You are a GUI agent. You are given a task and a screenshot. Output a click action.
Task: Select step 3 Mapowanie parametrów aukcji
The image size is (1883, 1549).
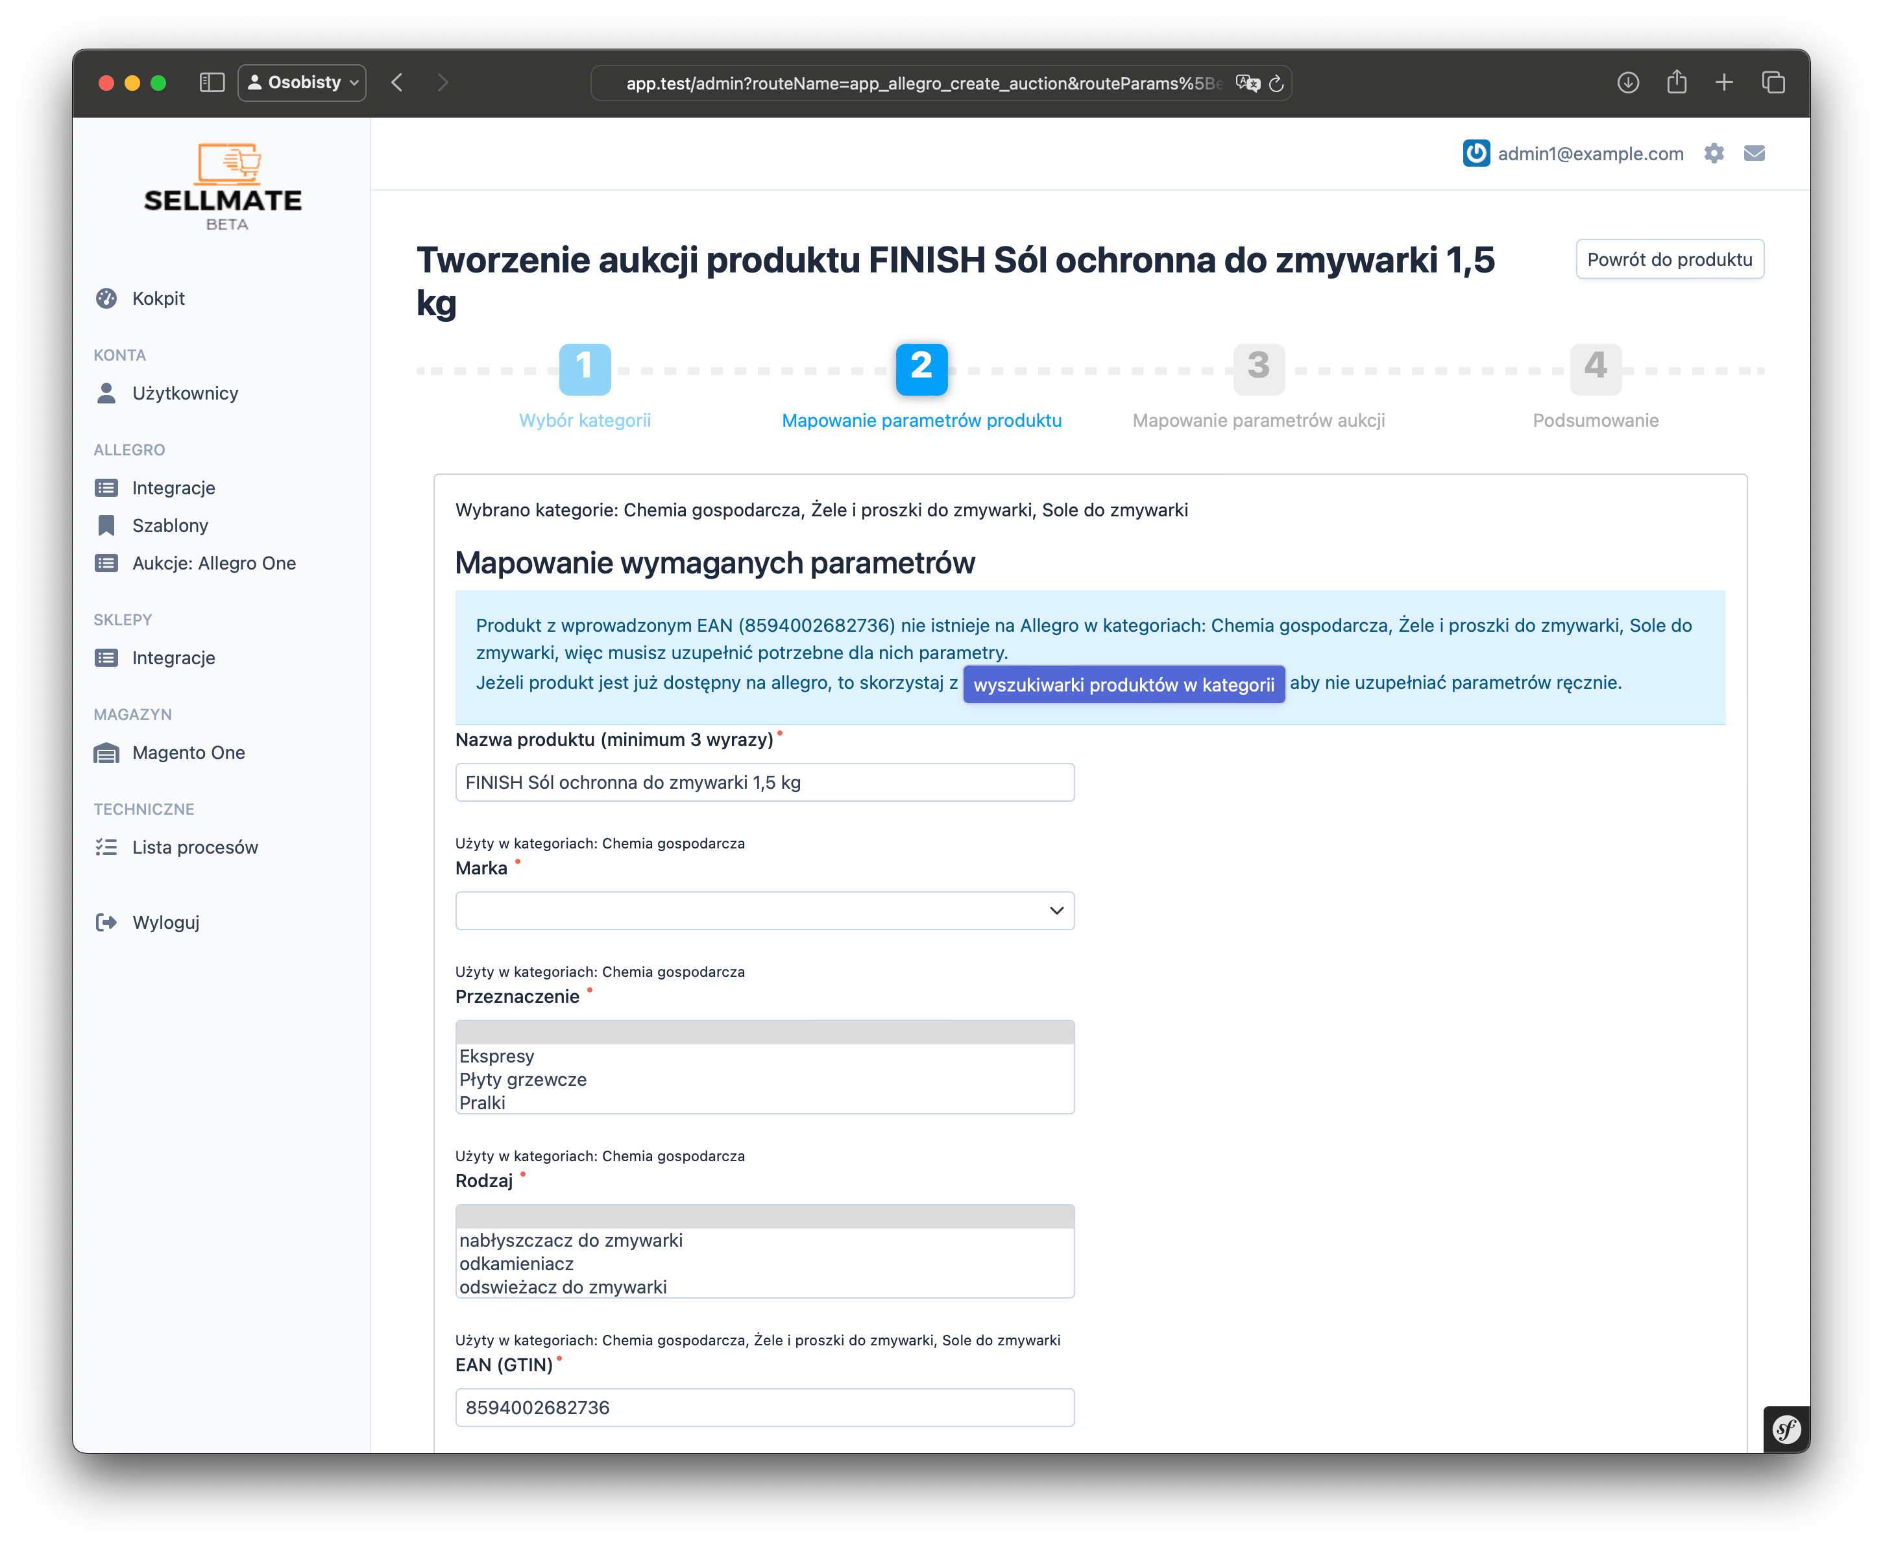tap(1258, 369)
